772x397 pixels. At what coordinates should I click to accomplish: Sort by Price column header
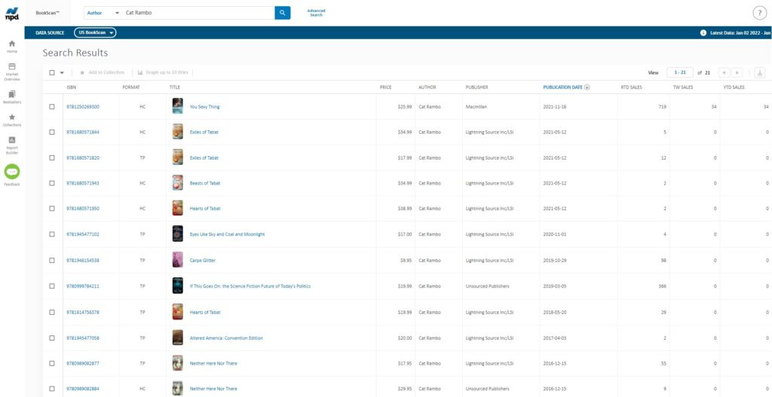(x=385, y=87)
